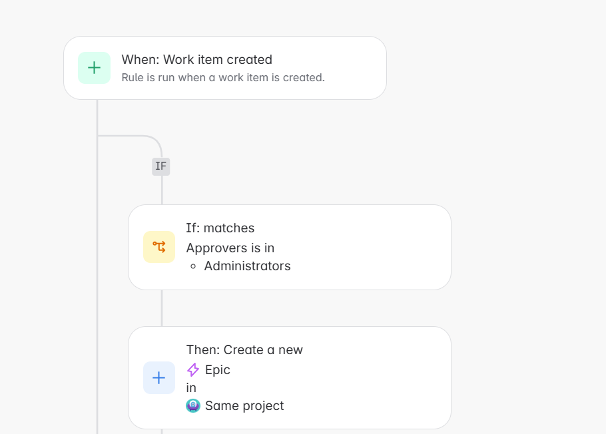
Task: Click the green plus trigger icon
Action: click(x=95, y=68)
